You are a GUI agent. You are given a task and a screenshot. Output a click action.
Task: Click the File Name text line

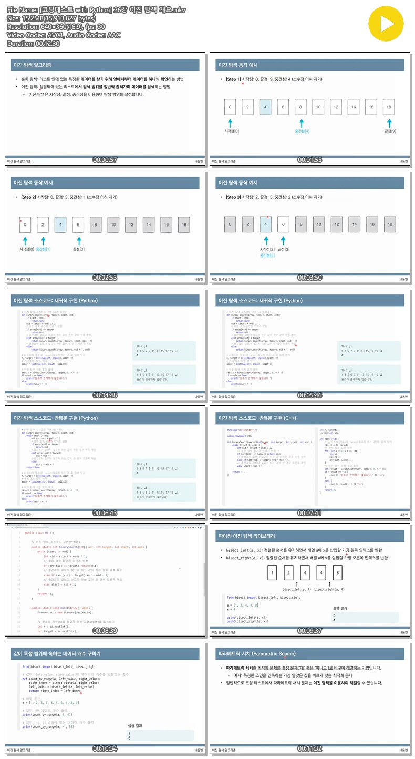point(97,10)
